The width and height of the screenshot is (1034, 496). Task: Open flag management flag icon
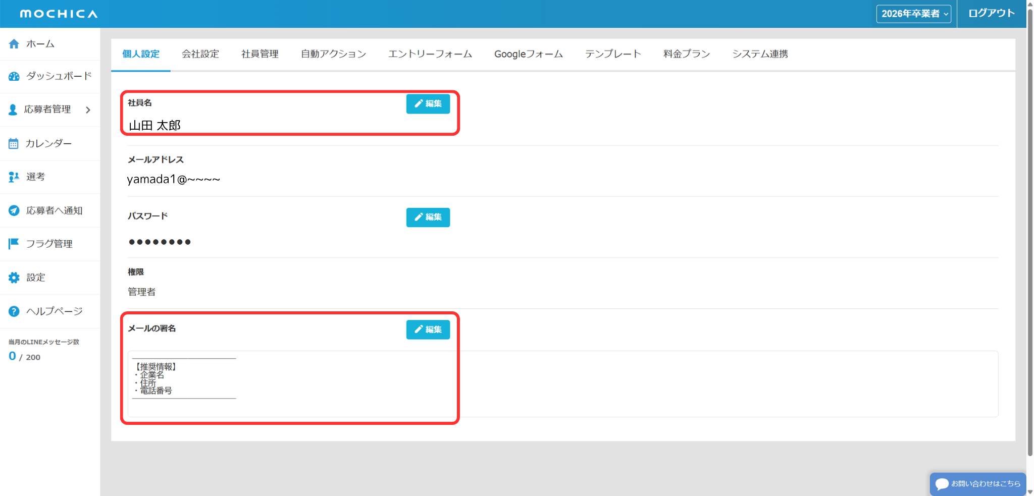click(14, 244)
